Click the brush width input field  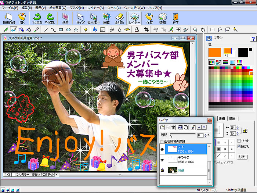(233, 128)
